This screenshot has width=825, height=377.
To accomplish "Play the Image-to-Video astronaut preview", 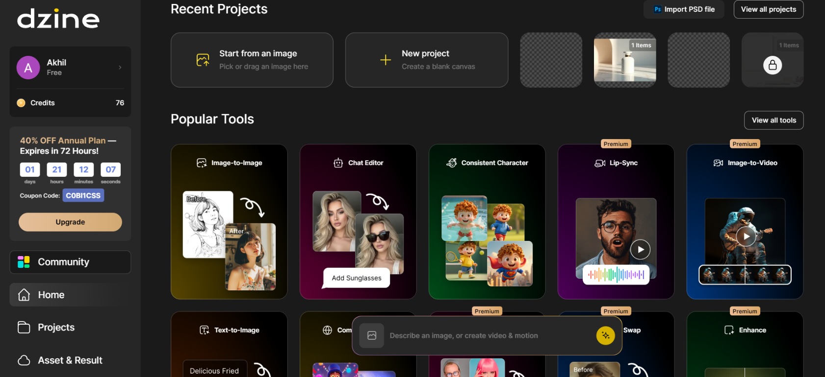I will click(x=746, y=236).
